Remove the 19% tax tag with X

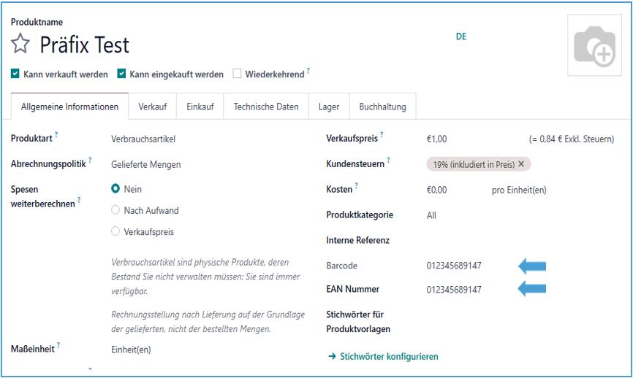click(x=521, y=164)
